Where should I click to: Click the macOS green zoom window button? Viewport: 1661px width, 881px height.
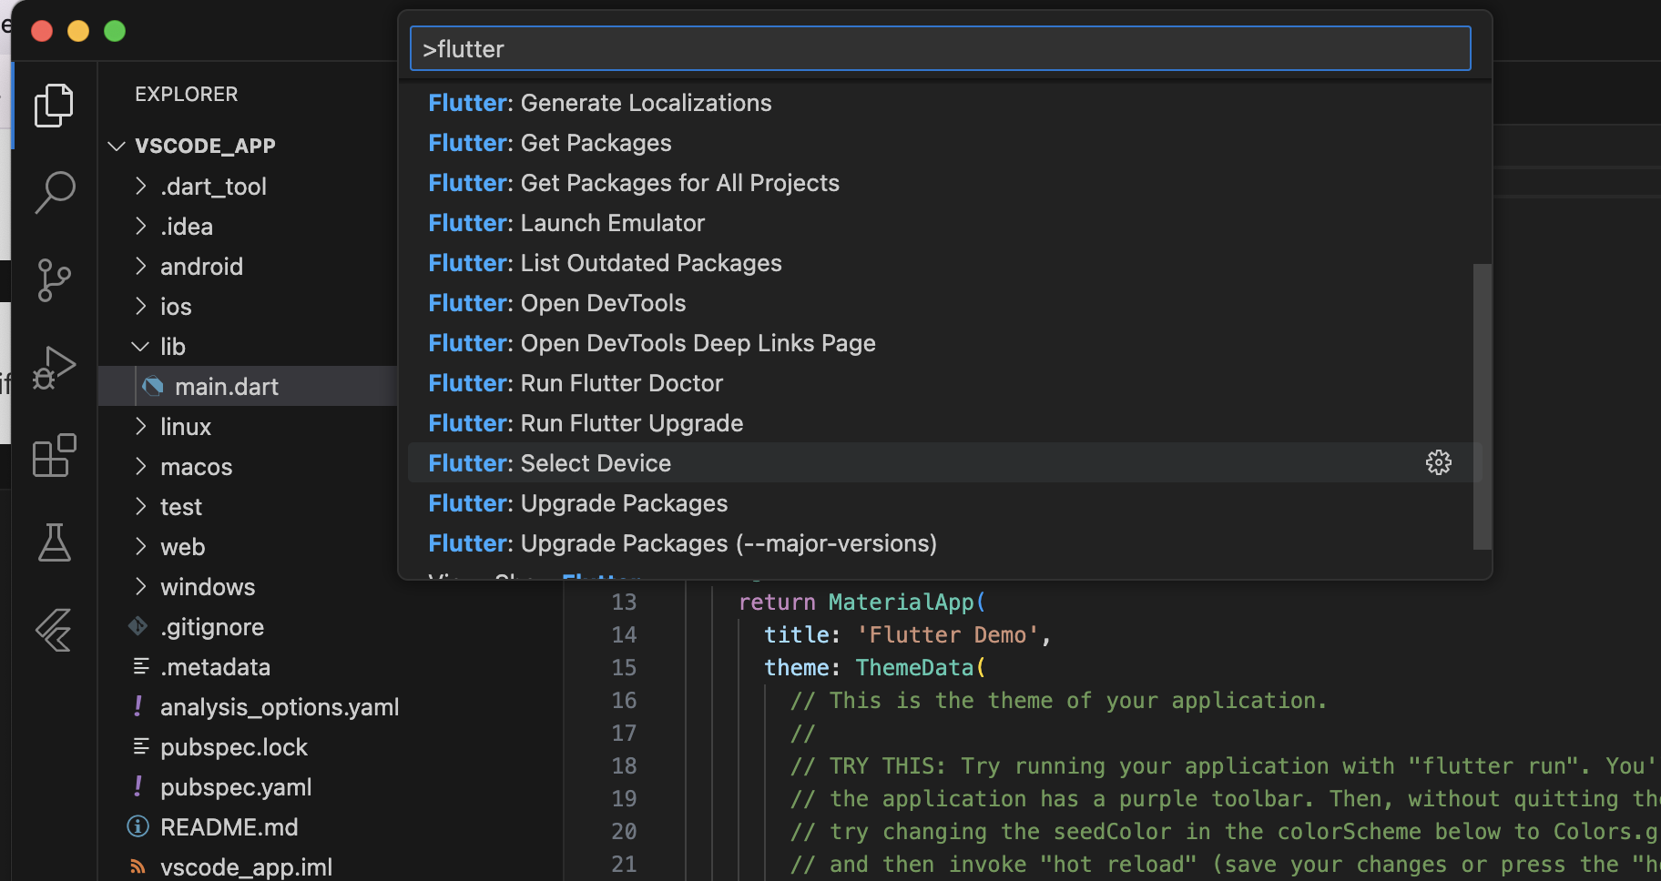click(115, 31)
